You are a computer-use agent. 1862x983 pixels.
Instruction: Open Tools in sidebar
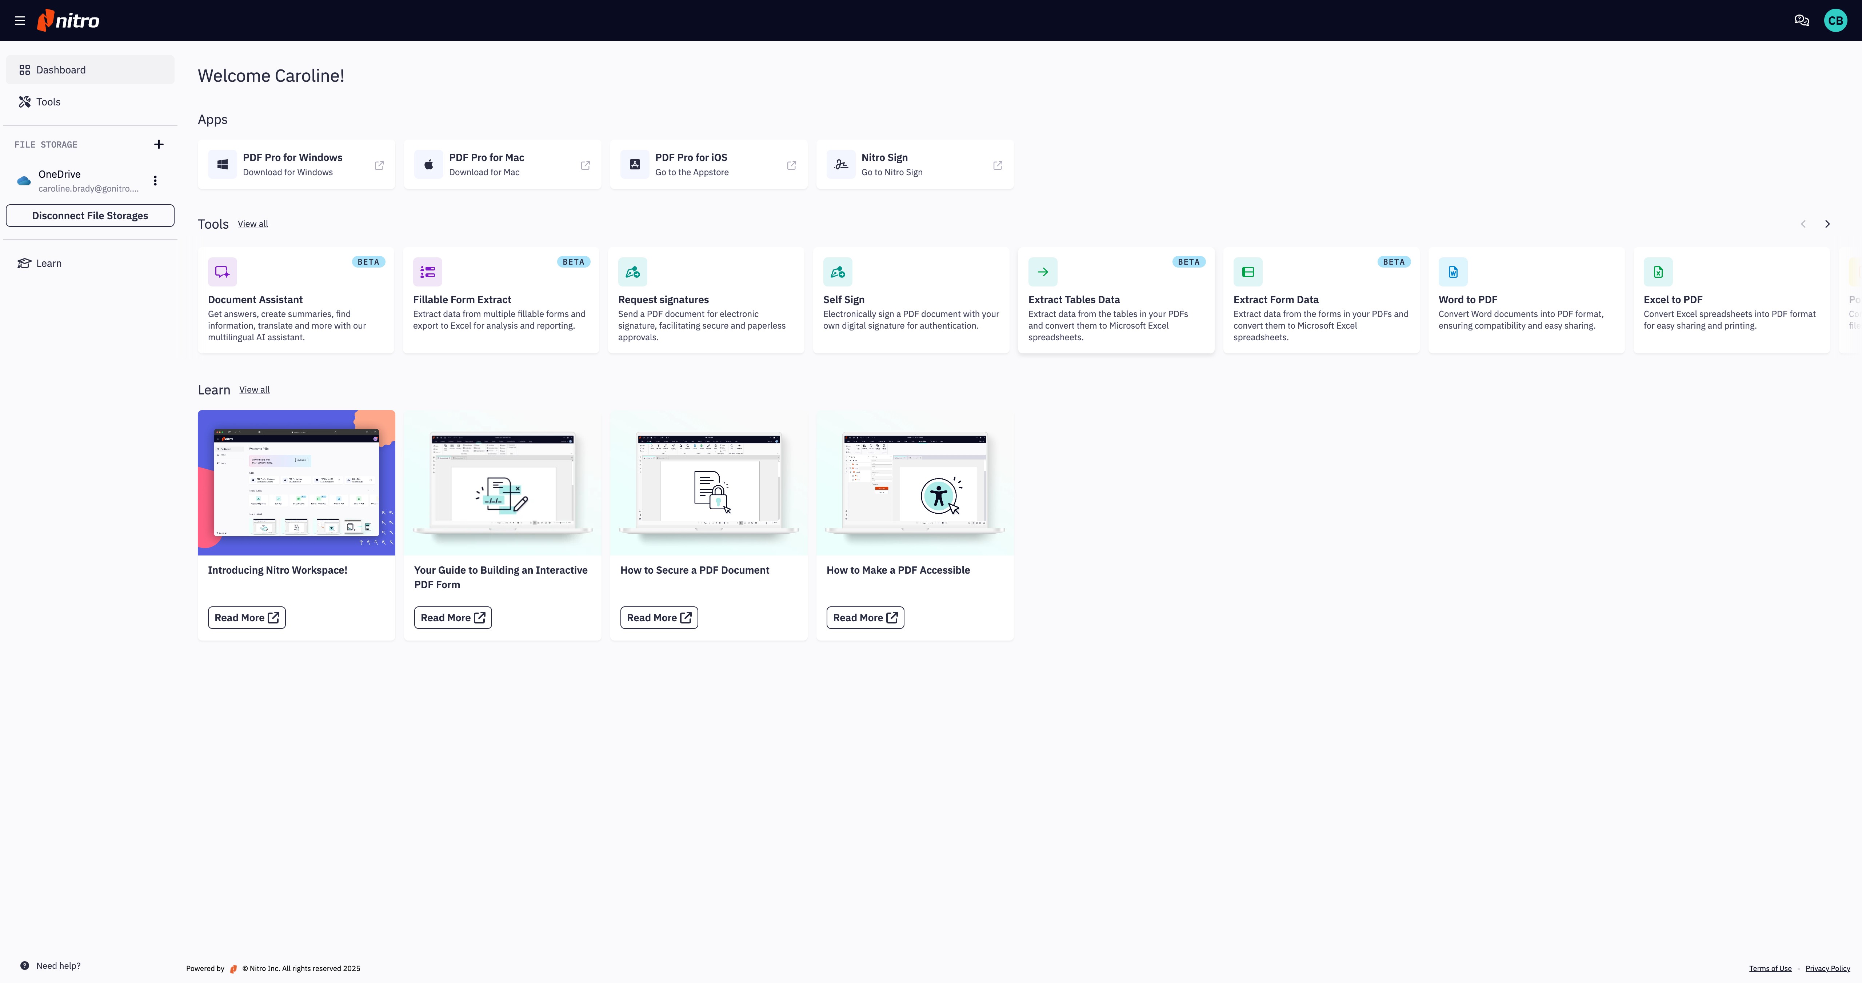[89, 102]
